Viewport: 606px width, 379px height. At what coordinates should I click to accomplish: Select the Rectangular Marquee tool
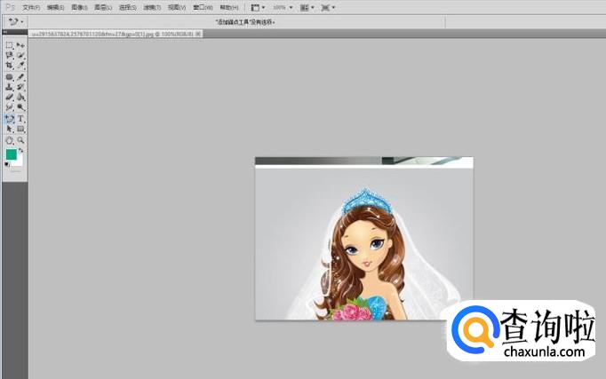[x=9, y=44]
